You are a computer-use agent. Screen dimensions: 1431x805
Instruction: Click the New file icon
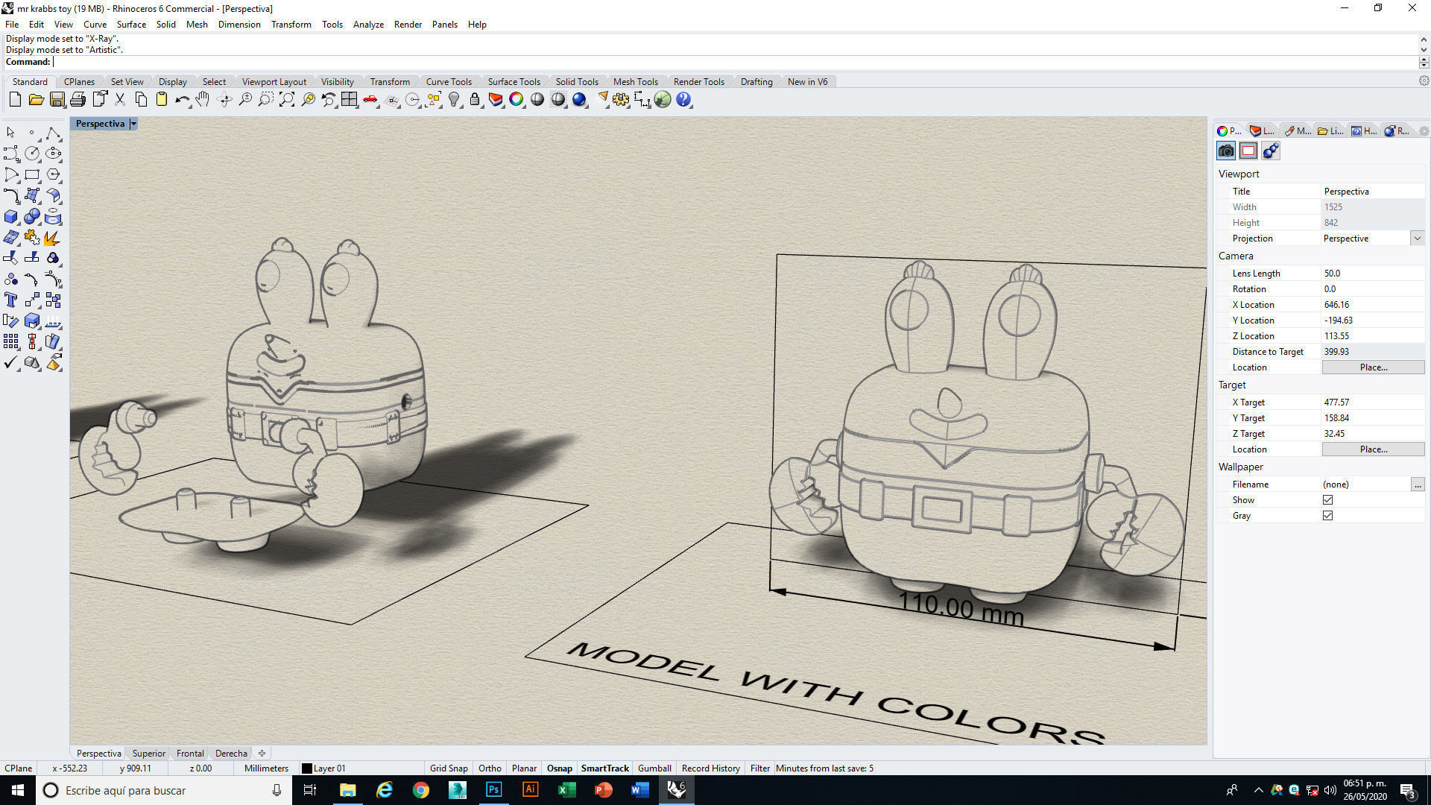point(15,99)
